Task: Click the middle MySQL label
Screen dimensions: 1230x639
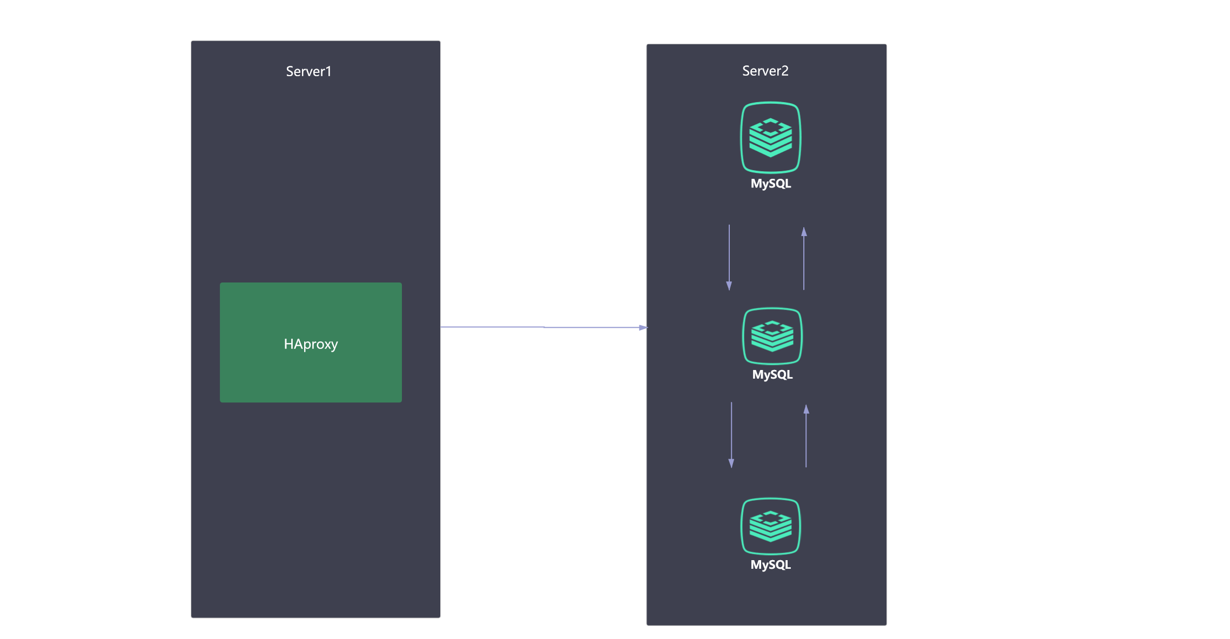Action: (772, 374)
